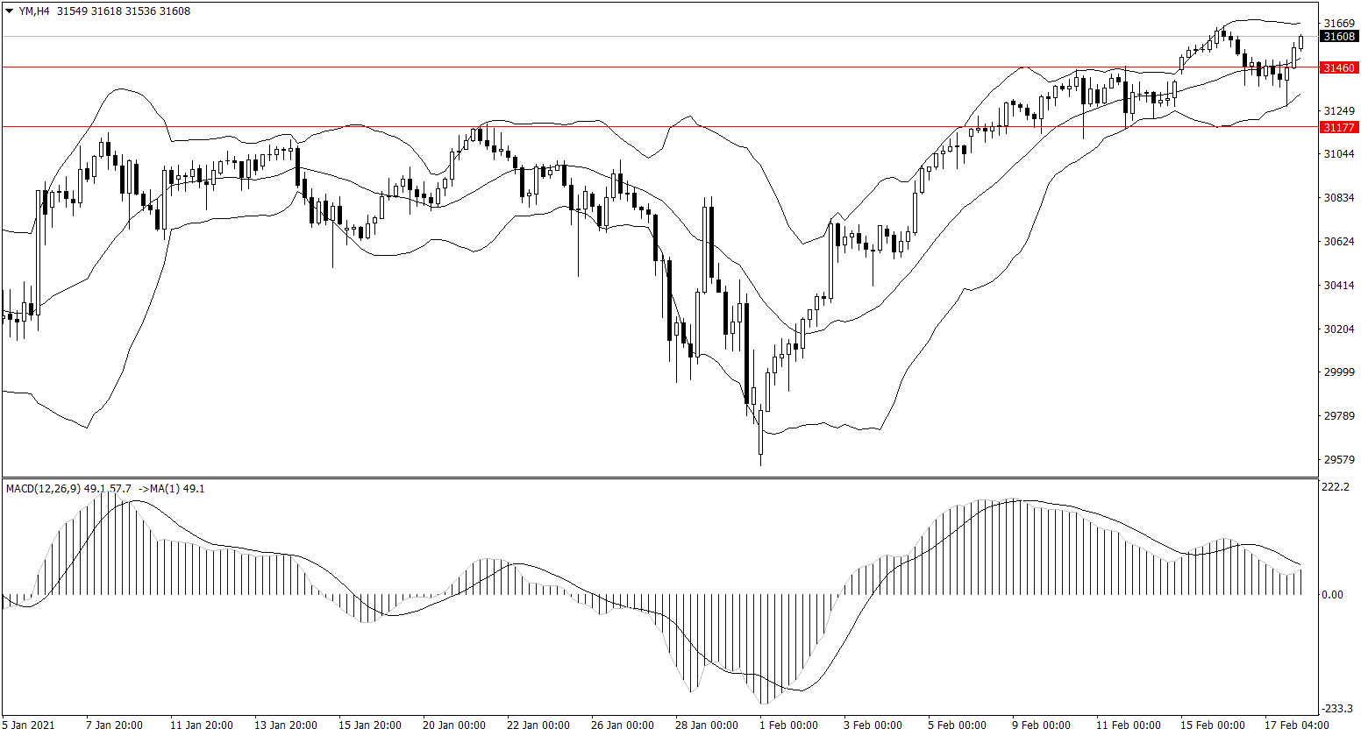Click the 9 Feb 00:00 time label
The width and height of the screenshot is (1368, 736).
1041,725
